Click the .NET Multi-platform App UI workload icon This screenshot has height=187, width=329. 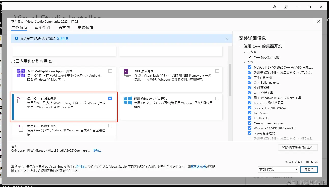coord(21,73)
